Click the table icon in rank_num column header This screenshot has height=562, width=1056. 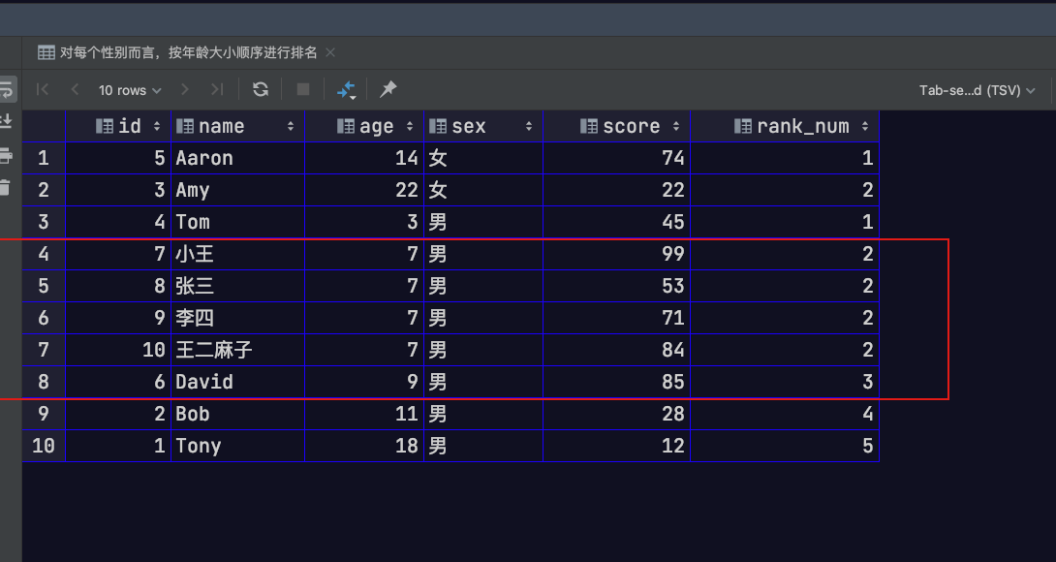pos(743,126)
